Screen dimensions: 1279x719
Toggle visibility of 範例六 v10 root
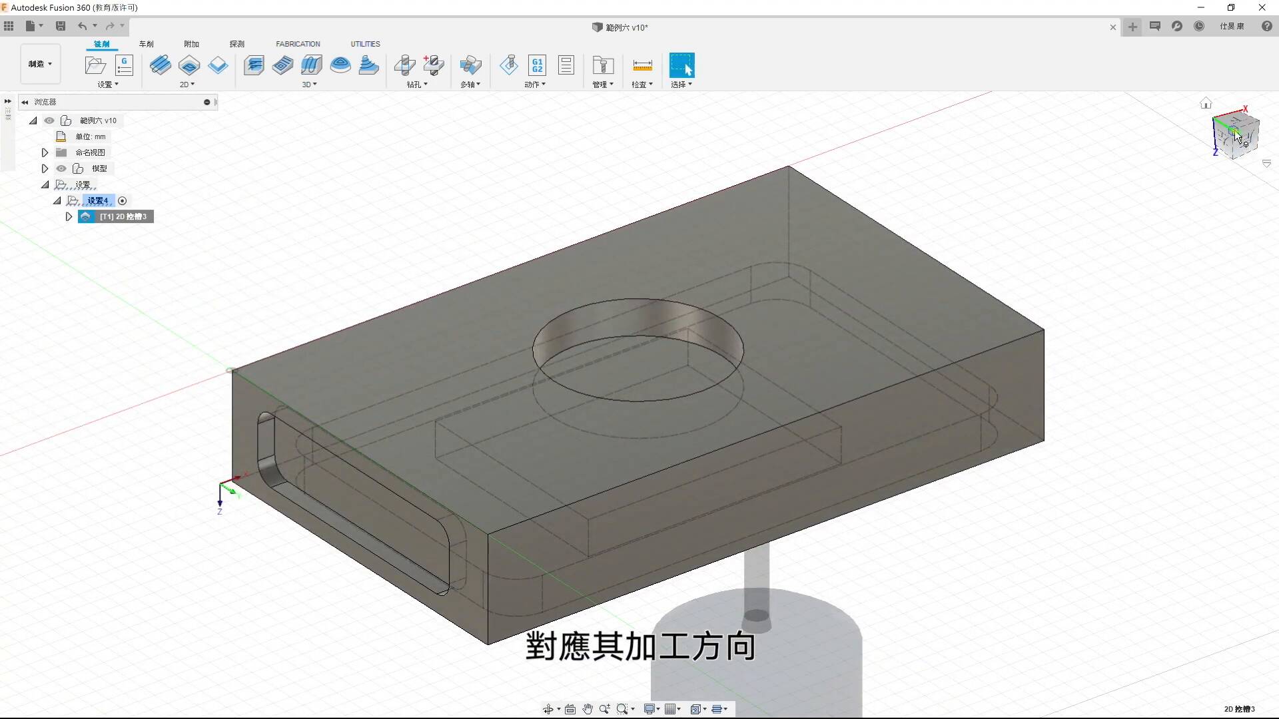click(x=49, y=120)
